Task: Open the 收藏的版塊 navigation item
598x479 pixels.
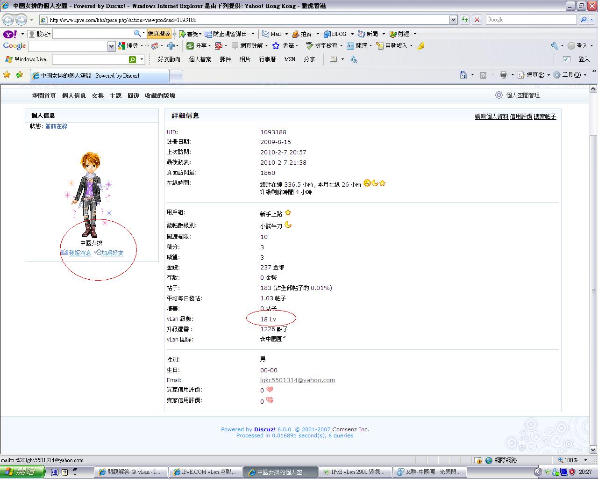Action: pyautogui.click(x=160, y=95)
